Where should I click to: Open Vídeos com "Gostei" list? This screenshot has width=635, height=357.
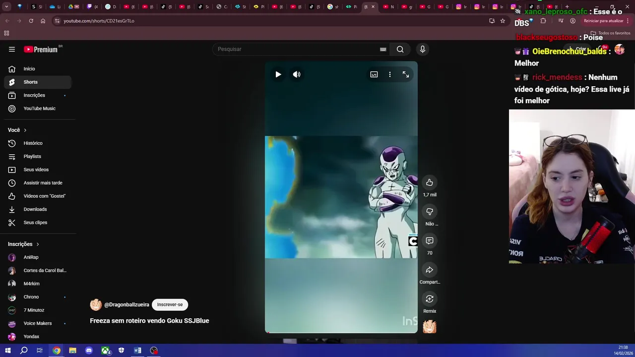tap(38, 196)
